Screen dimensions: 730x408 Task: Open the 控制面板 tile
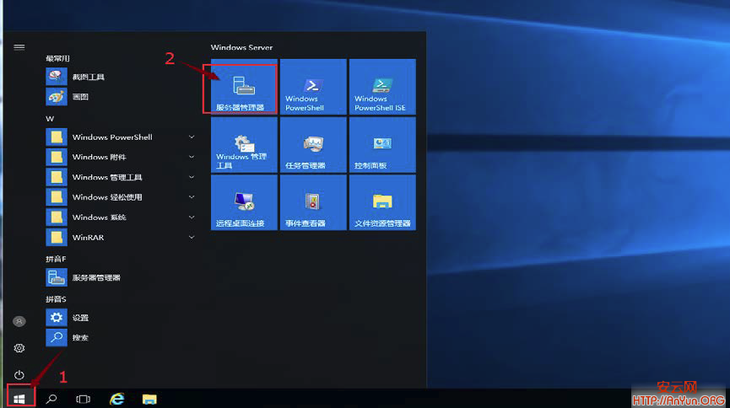382,145
